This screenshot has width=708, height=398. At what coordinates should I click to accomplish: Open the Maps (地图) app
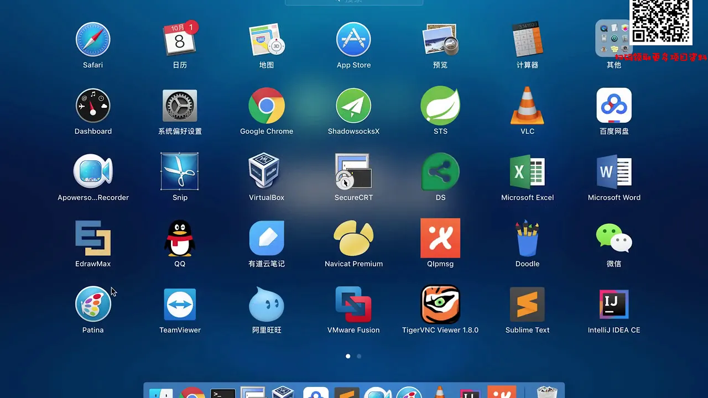pos(267,39)
